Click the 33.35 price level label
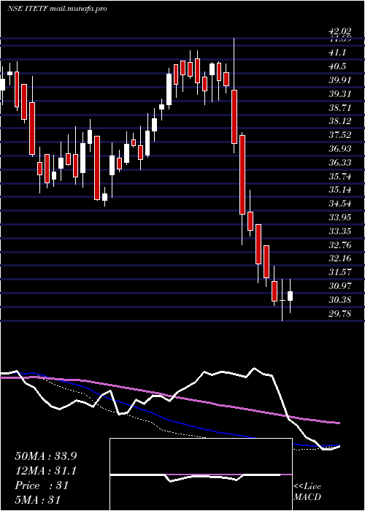This screenshot has width=365, height=511. (340, 231)
